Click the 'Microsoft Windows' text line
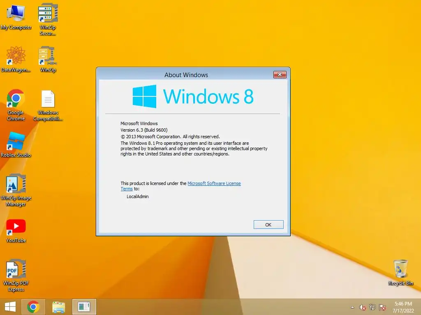 point(139,123)
